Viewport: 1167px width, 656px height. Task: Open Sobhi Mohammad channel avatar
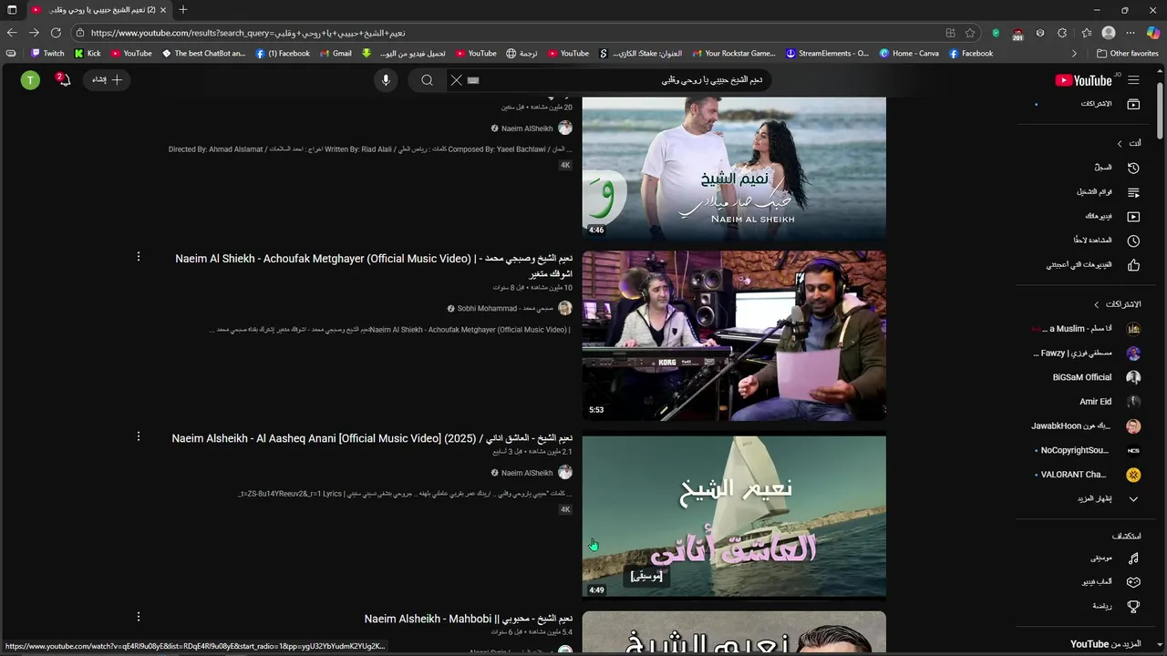point(565,309)
